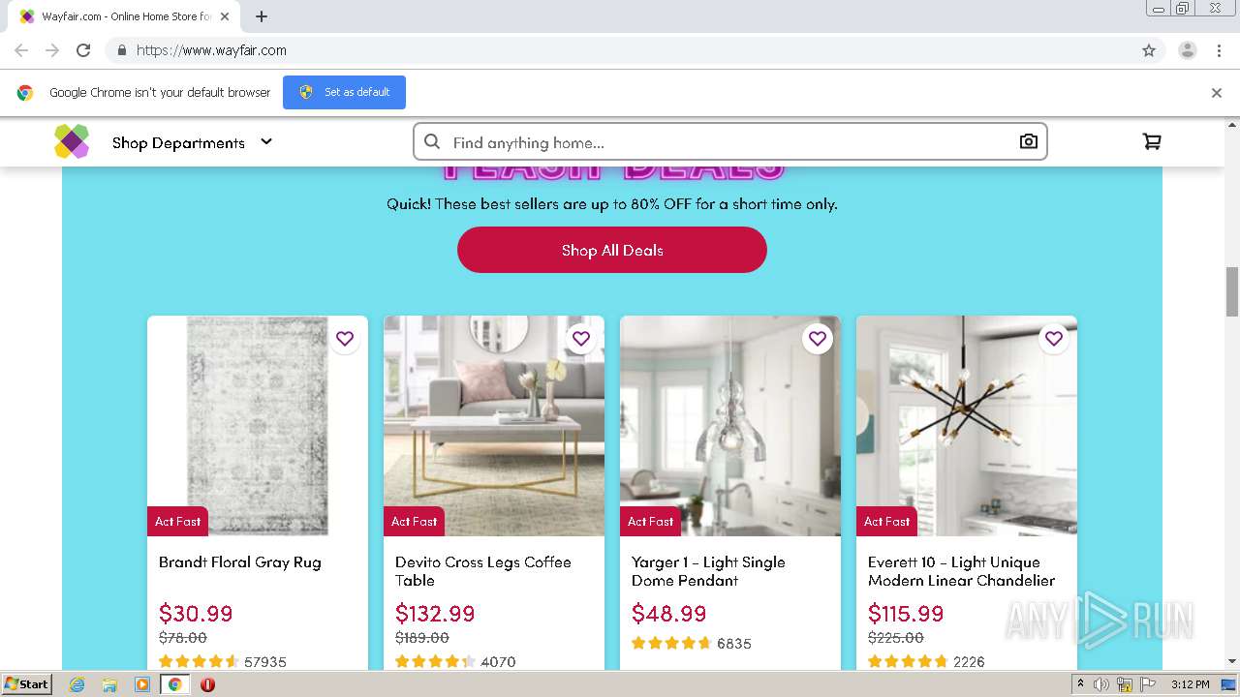Go forward with the browser forward arrow
Image resolution: width=1240 pixels, height=697 pixels.
click(x=52, y=50)
